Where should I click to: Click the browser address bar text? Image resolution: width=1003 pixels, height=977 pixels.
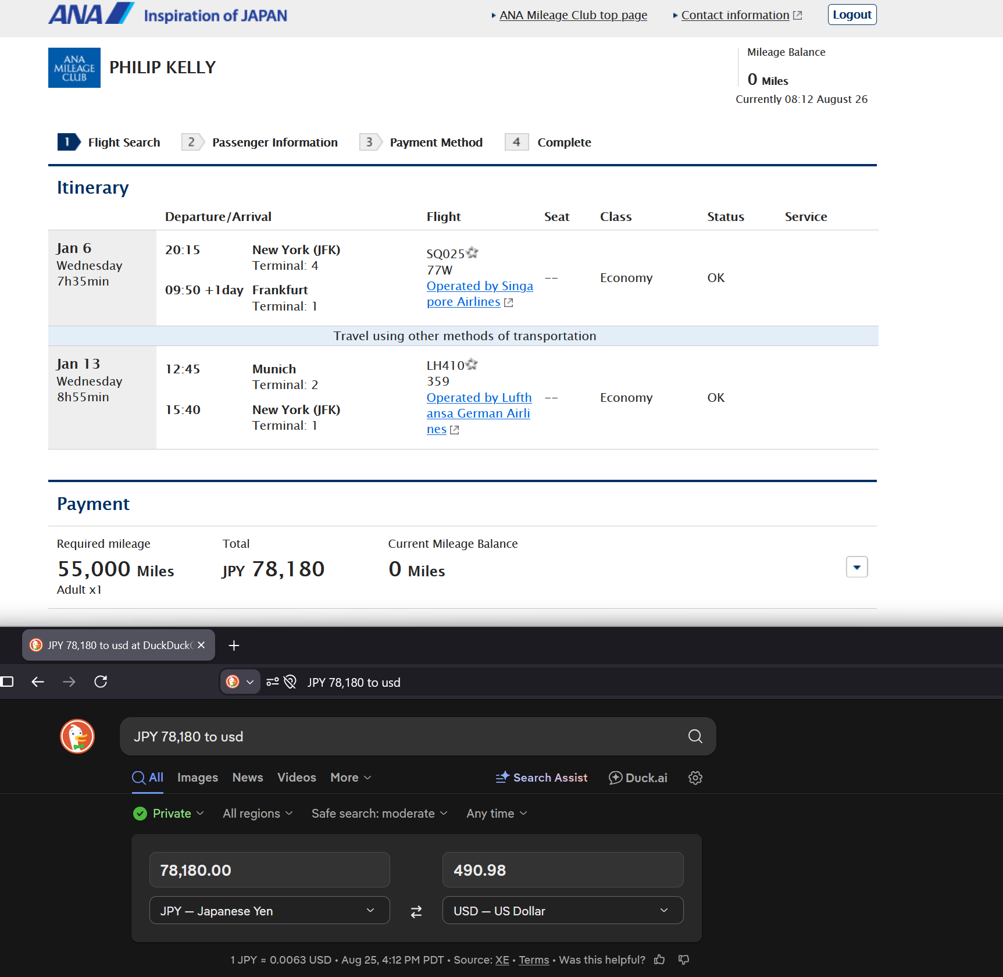(354, 682)
